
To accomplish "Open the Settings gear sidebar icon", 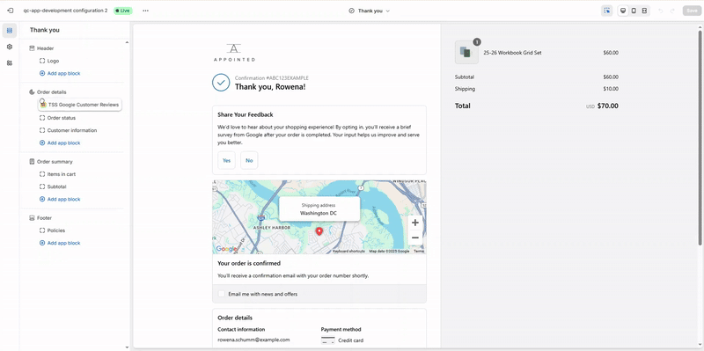I will point(10,47).
